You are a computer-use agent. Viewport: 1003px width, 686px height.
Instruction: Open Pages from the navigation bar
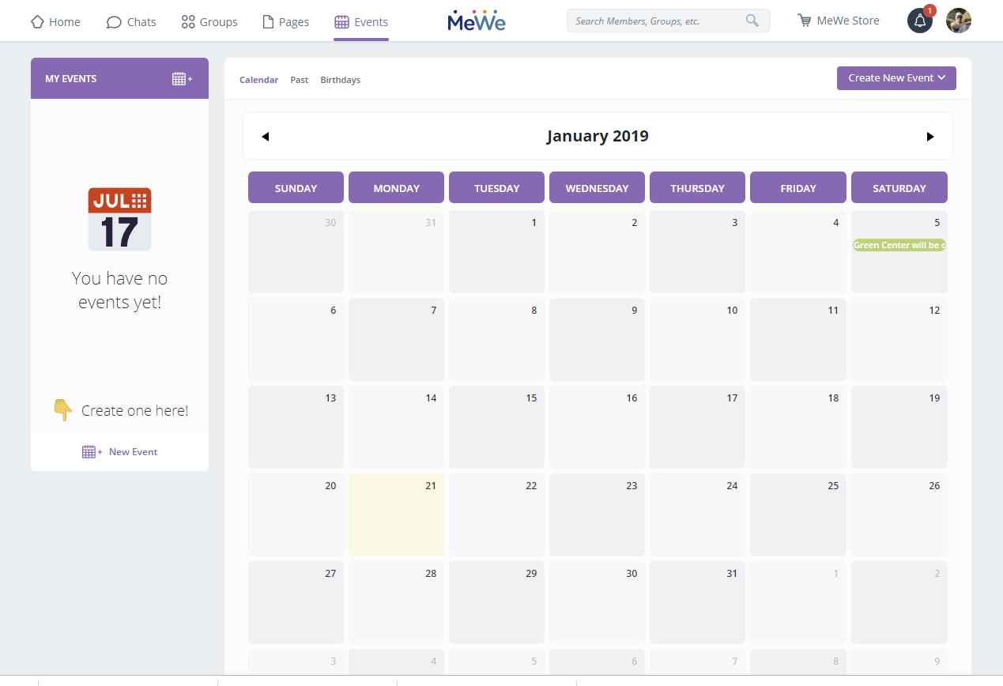285,21
